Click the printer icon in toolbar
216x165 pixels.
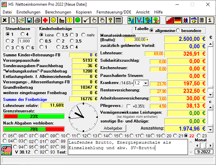(x=37, y=20)
